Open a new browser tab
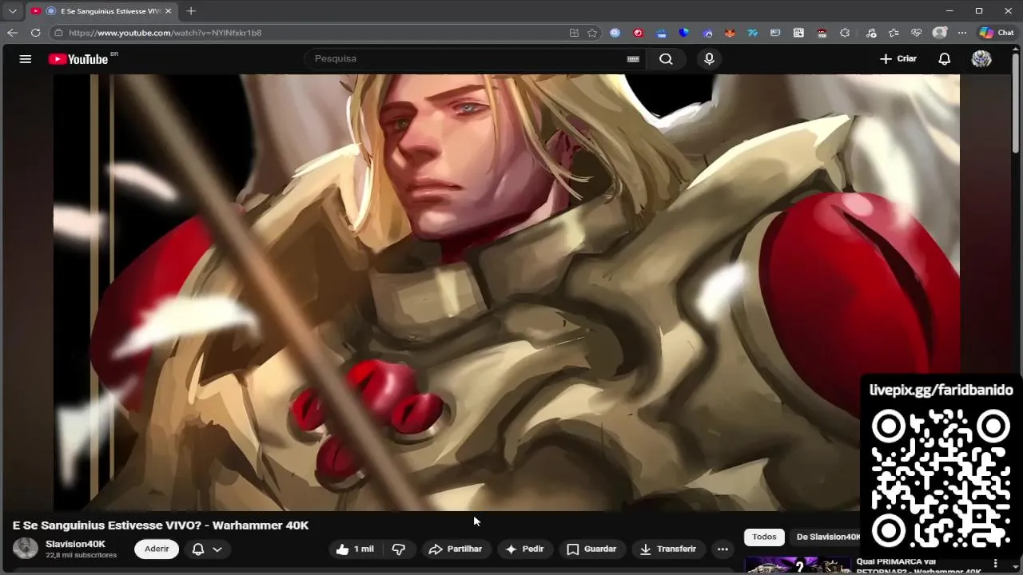 tap(190, 11)
